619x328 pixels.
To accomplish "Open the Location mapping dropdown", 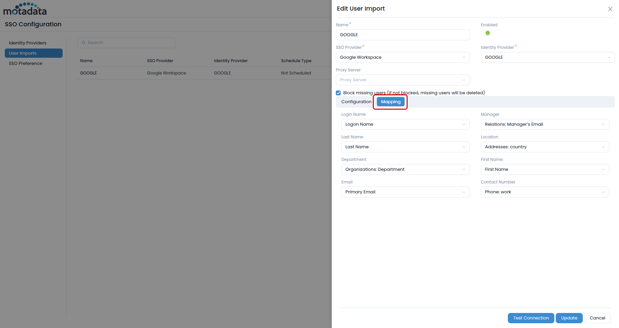I will [x=544, y=147].
